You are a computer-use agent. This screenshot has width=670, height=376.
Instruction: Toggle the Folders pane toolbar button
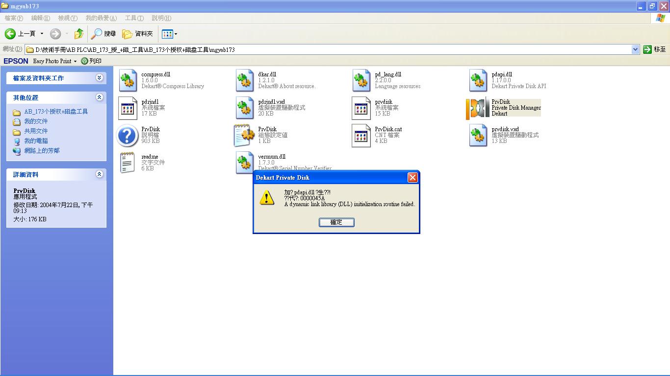138,34
